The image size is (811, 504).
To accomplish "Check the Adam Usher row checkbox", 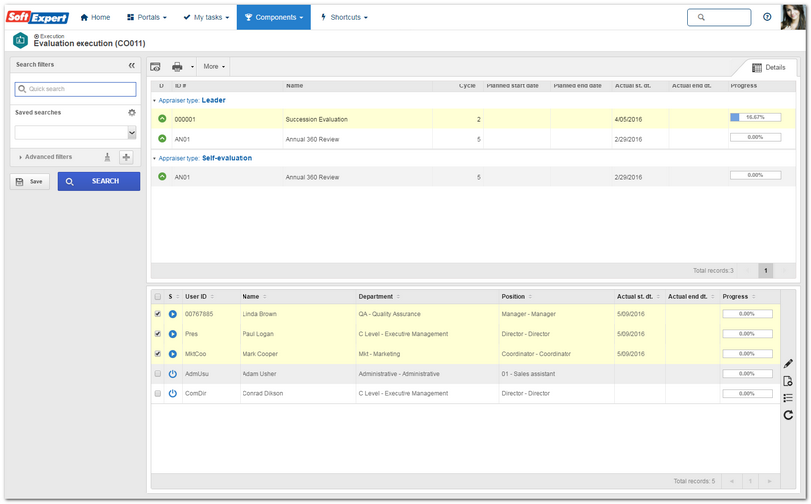I will click(x=158, y=374).
